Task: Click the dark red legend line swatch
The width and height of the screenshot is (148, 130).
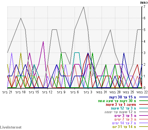Action: [143, 104]
